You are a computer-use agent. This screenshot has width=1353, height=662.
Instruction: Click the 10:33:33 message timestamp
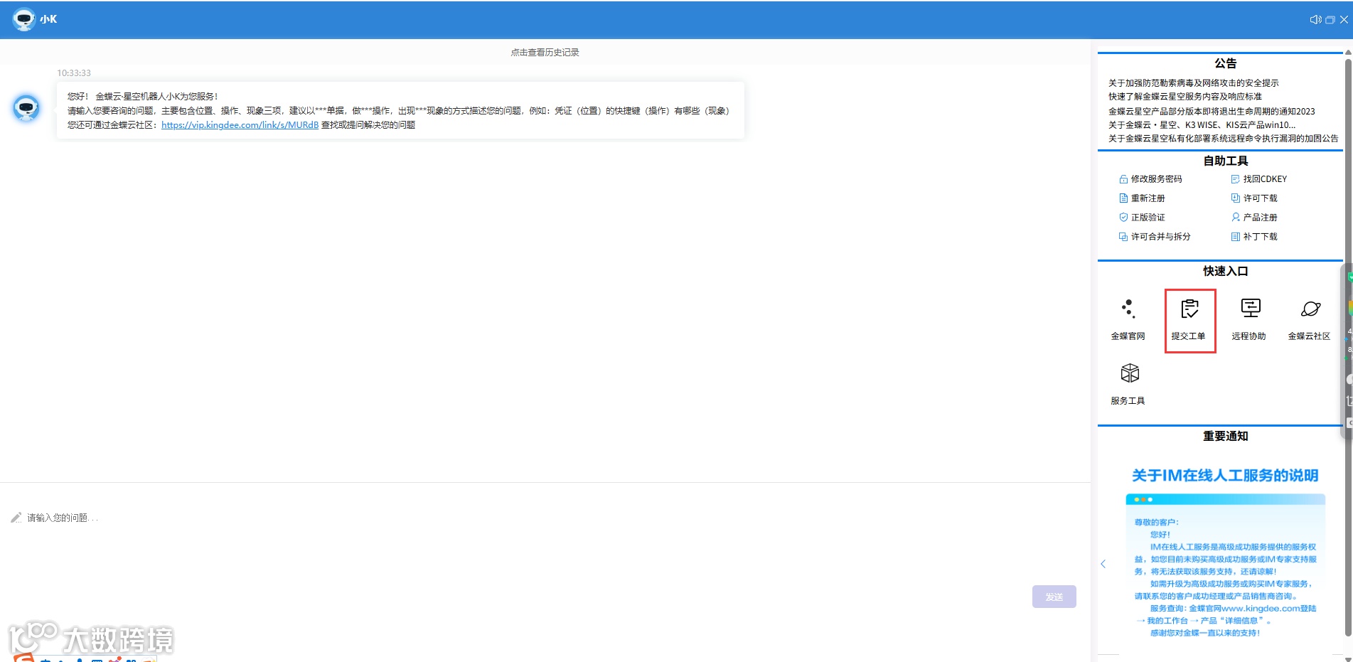74,73
